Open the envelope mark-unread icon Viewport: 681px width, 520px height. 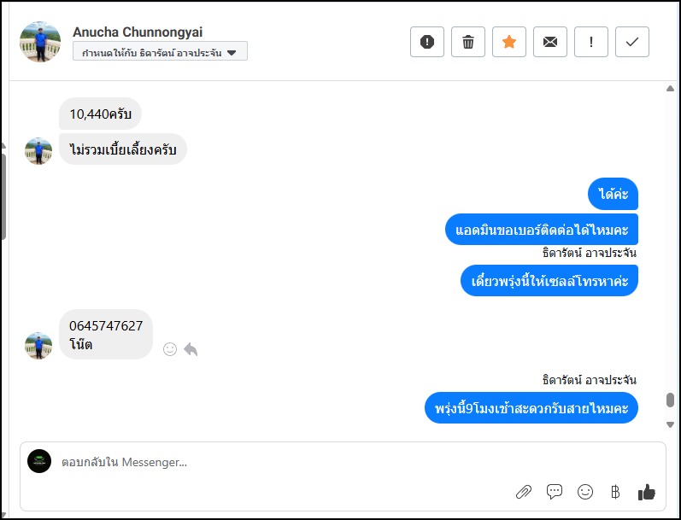(550, 42)
